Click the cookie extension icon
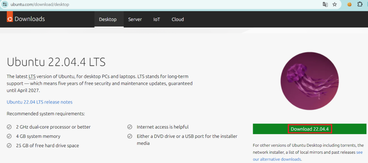Viewport: 368px width, 163px height. [x=349, y=4]
